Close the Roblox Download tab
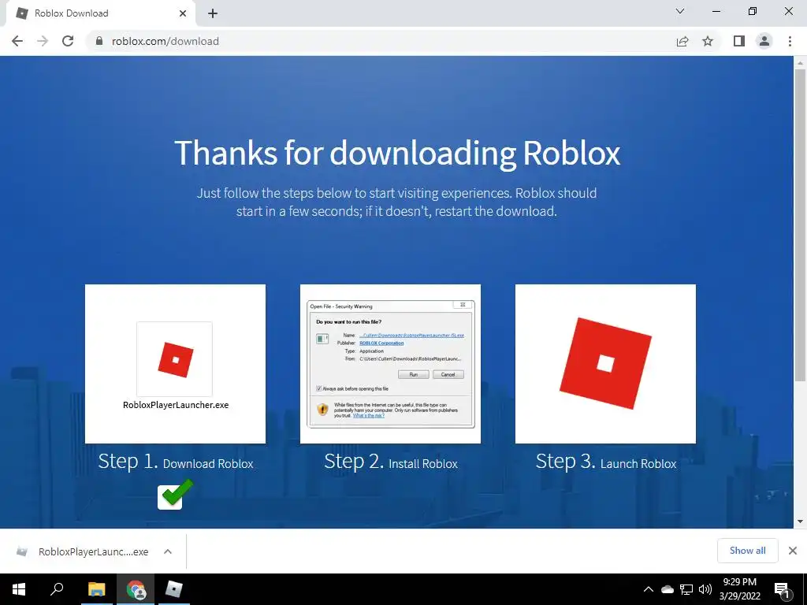The image size is (807, 605). pyautogui.click(x=183, y=13)
